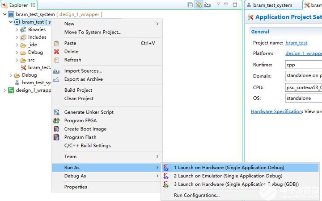Image resolution: width=322 pixels, height=201 pixels.
Task: Click the Domain field showing standalone
Action: click(303, 76)
